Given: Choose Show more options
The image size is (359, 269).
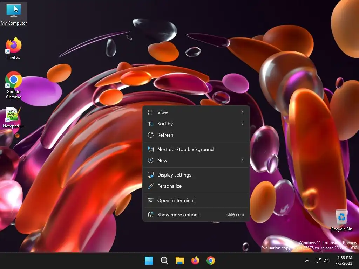Looking at the screenshot, I should click(x=196, y=215).
